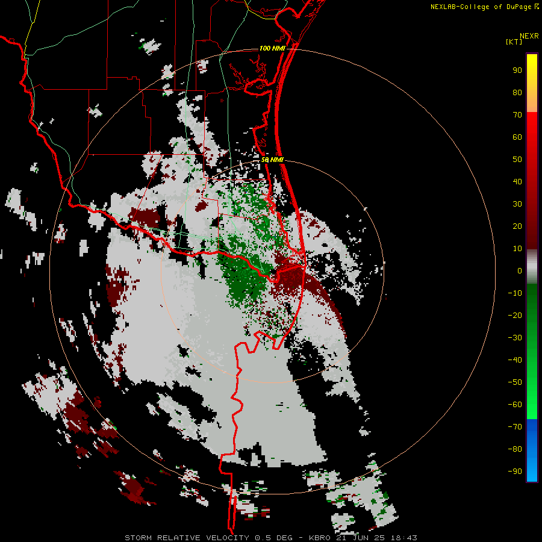Click the 40 value on the velocity scale
Image resolution: width=542 pixels, height=542 pixels.
point(517,182)
